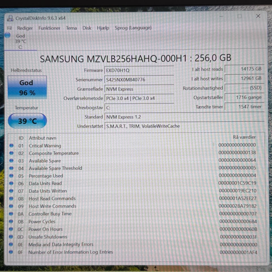Viewport: 272px width, 272px height.
Task: Click the Helbredsstatus label
Action: coord(26,70)
